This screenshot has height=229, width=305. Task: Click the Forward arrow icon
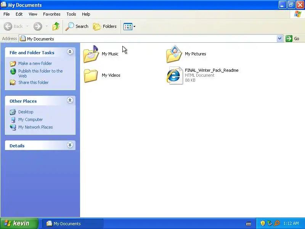[x=37, y=26]
